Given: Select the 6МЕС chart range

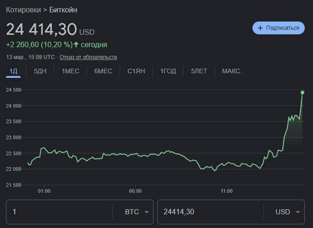Looking at the screenshot, I should (x=103, y=71).
